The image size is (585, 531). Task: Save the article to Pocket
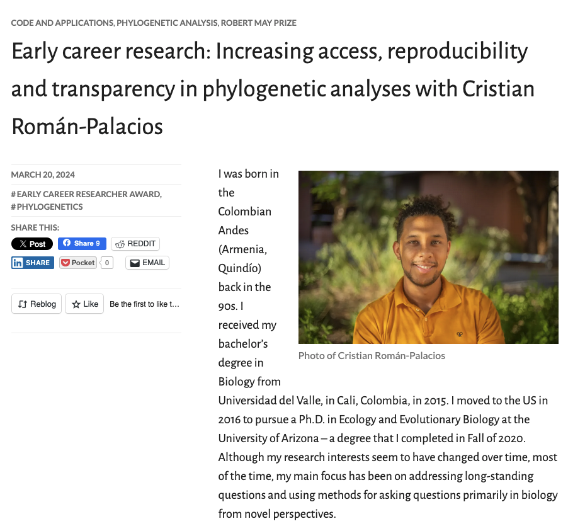click(78, 263)
